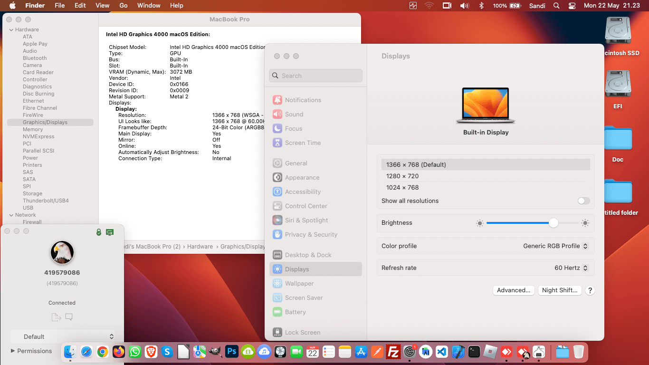
Task: Open Photoshop from the dock
Action: (x=231, y=352)
